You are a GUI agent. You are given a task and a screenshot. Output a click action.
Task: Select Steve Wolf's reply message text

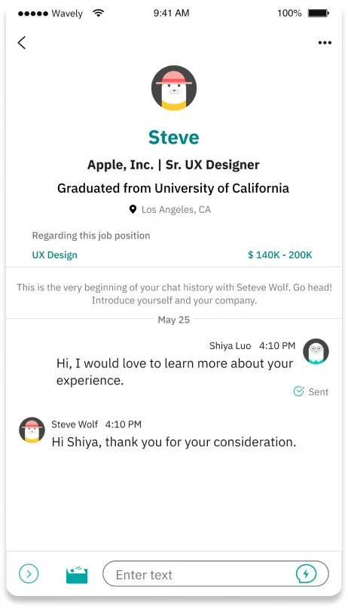(x=174, y=442)
